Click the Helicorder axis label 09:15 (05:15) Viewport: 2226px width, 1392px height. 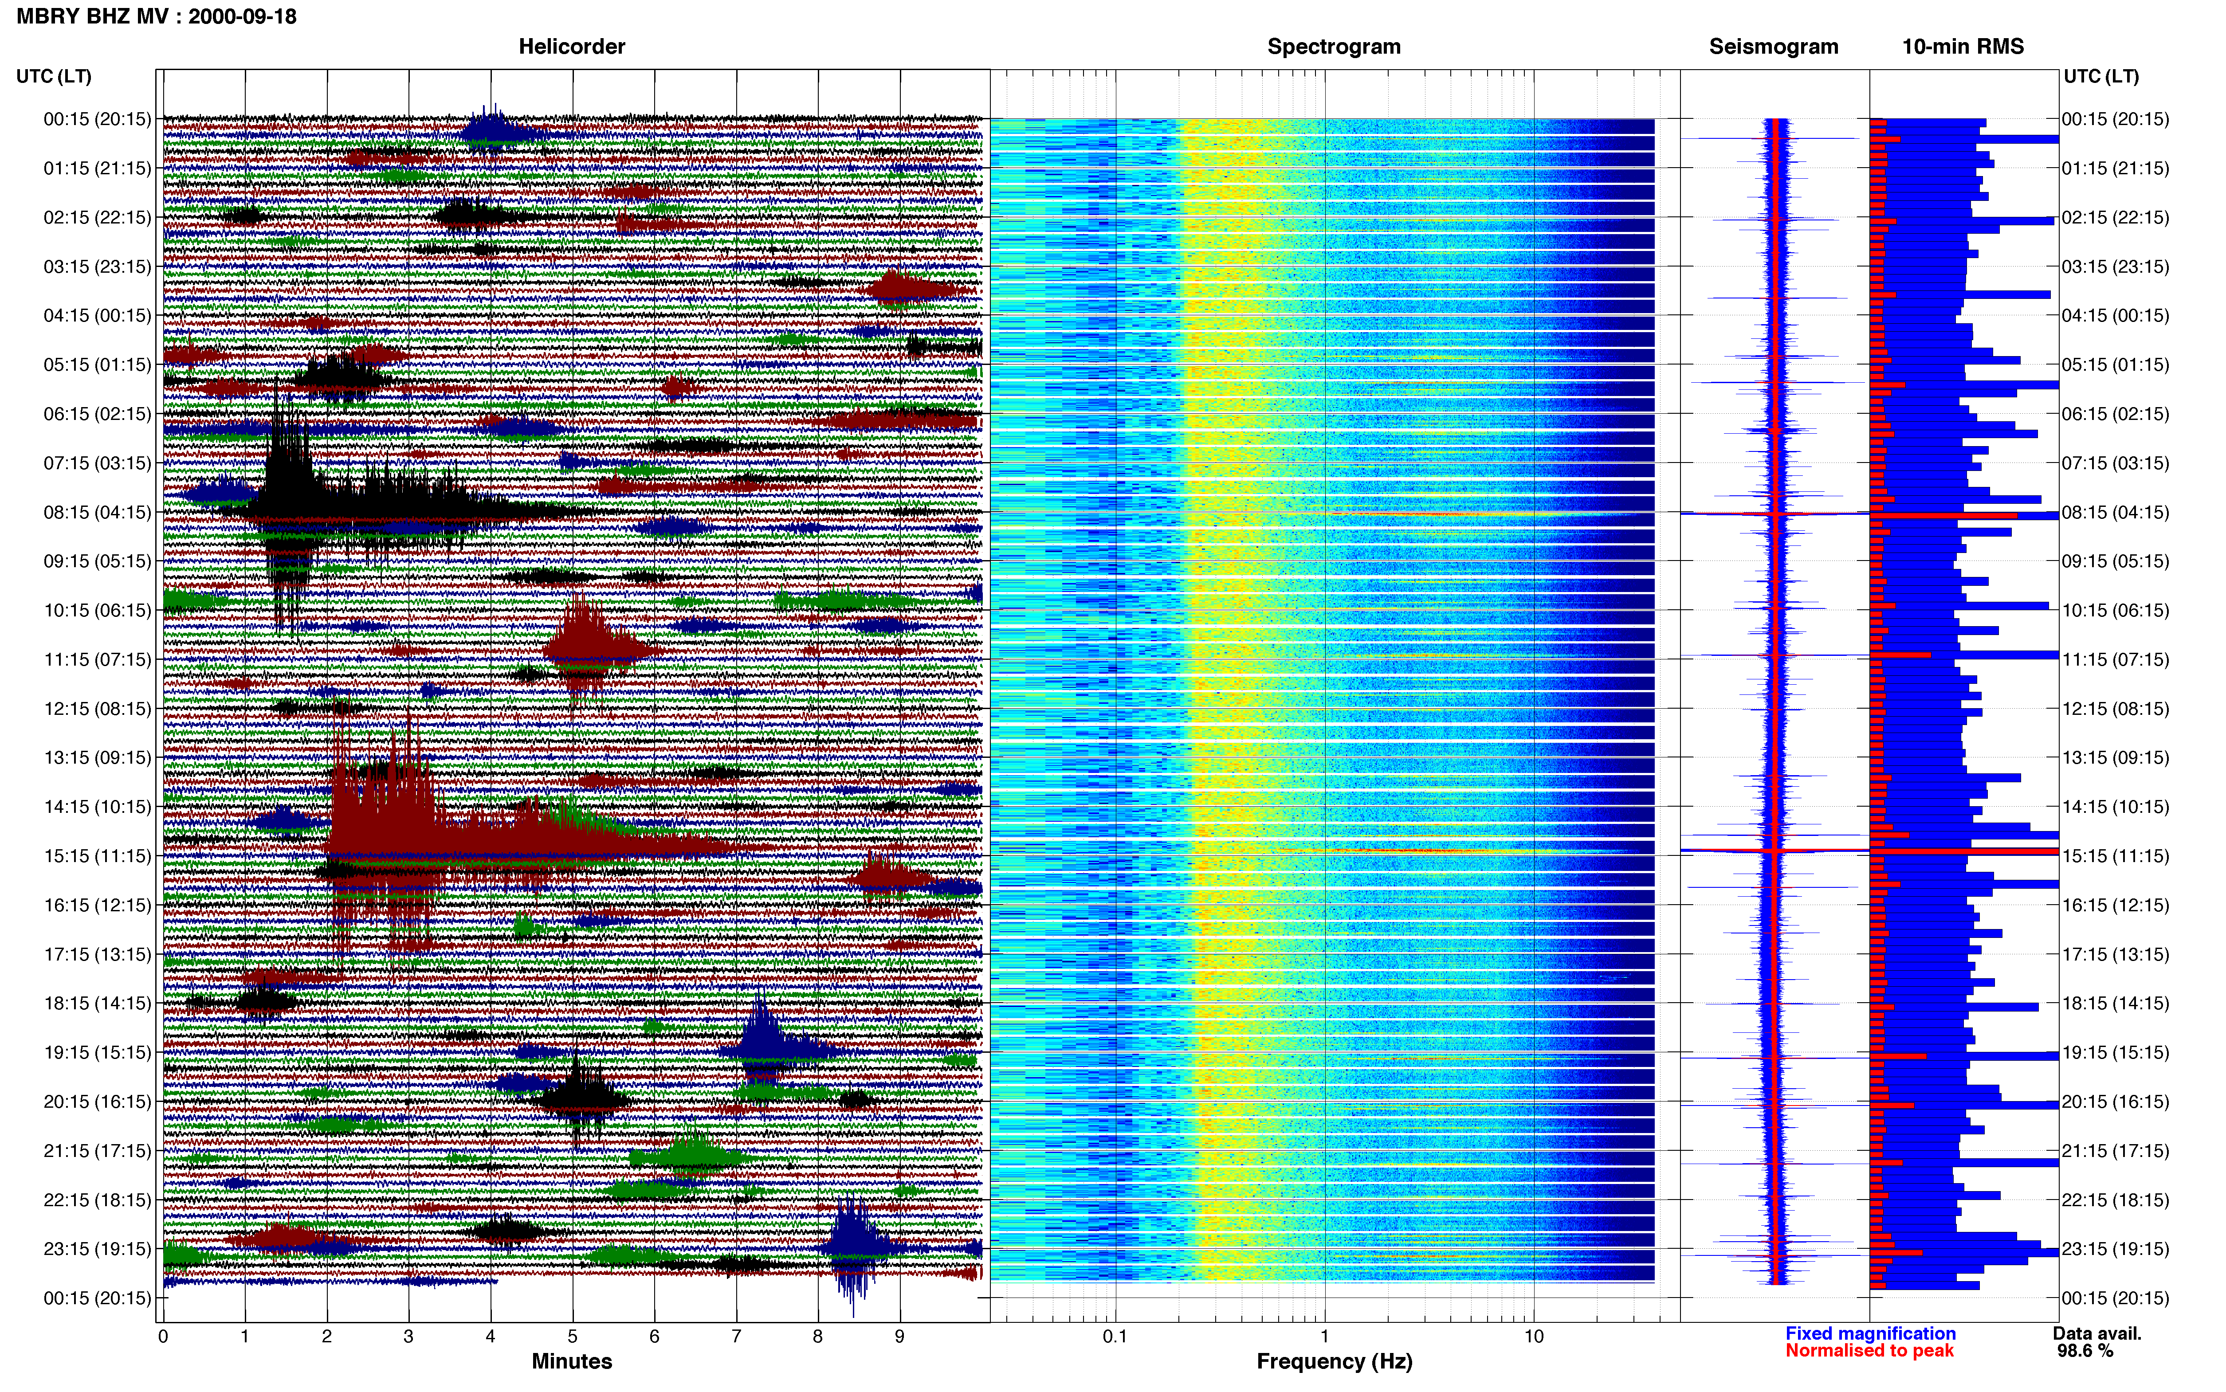98,561
